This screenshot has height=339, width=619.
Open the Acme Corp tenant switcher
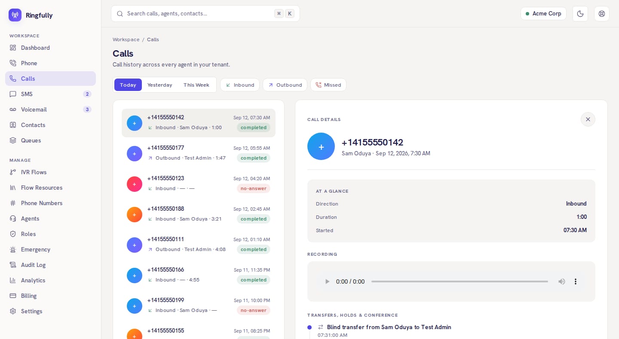click(543, 13)
